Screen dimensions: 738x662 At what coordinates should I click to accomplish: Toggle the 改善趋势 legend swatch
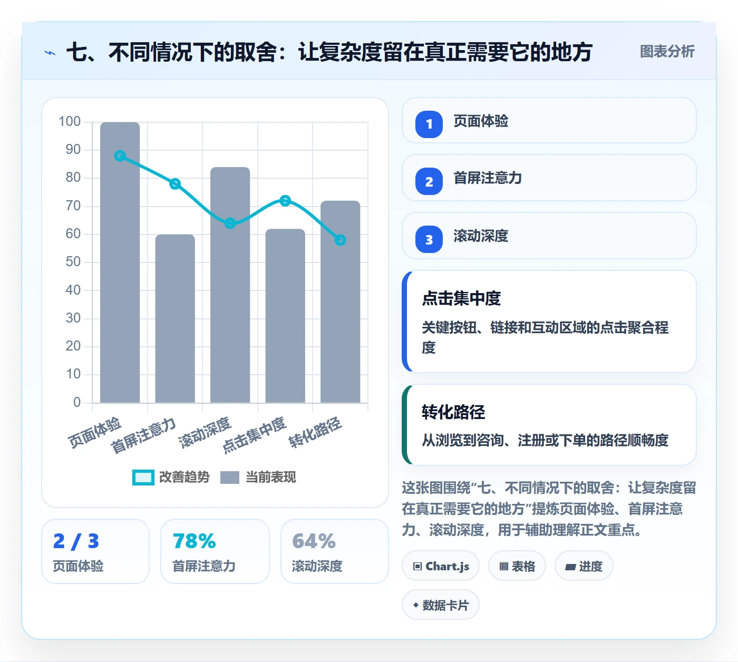(x=143, y=478)
